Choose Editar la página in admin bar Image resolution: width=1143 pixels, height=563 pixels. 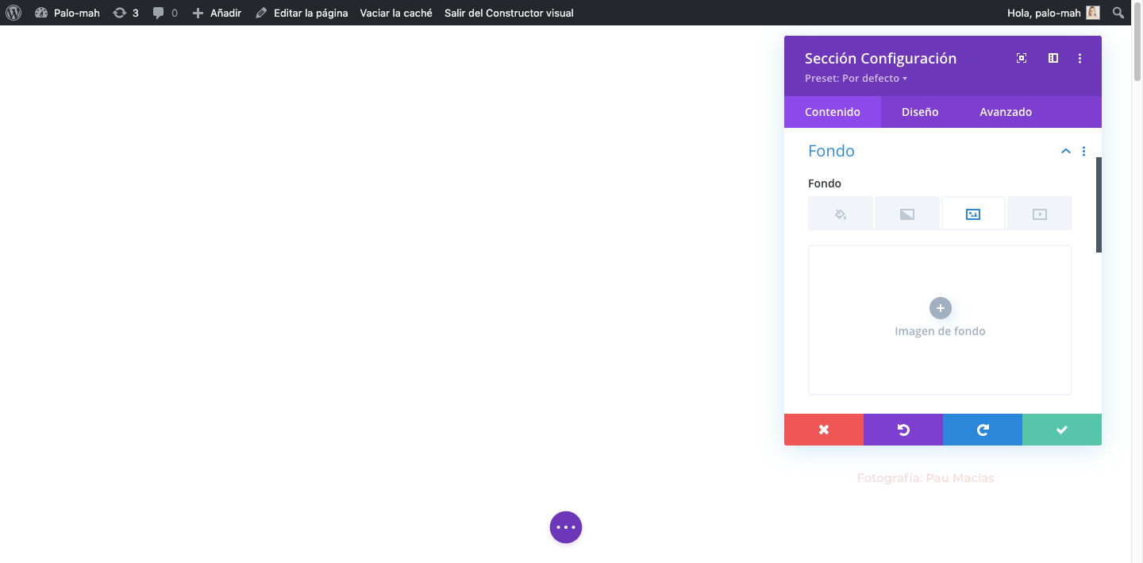[302, 13]
